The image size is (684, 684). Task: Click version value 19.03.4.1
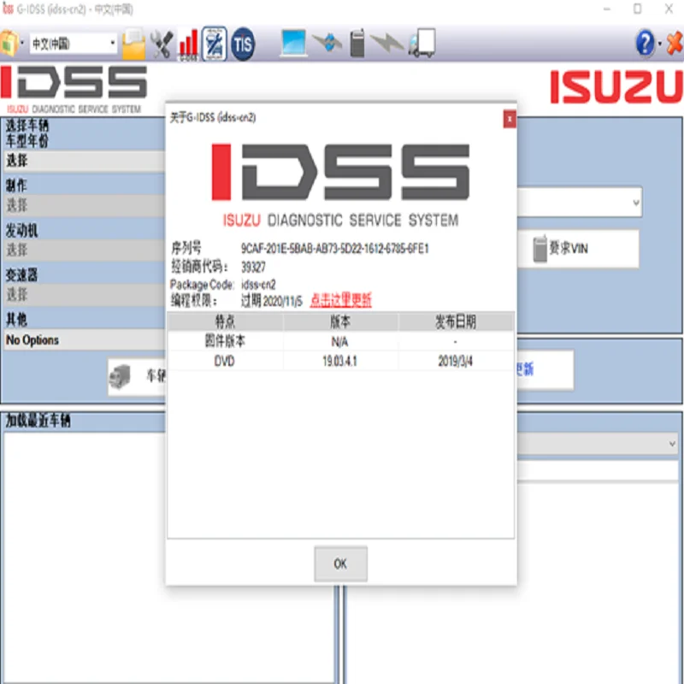[340, 361]
